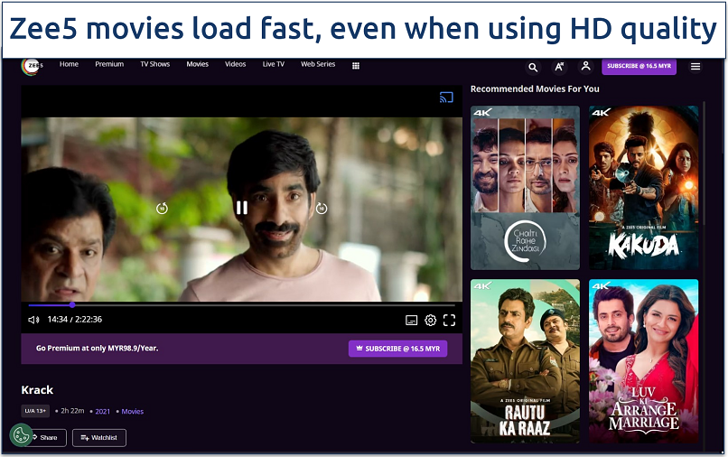The height and width of the screenshot is (457, 728).
Task: Click the language selector icon
Action: tap(560, 67)
